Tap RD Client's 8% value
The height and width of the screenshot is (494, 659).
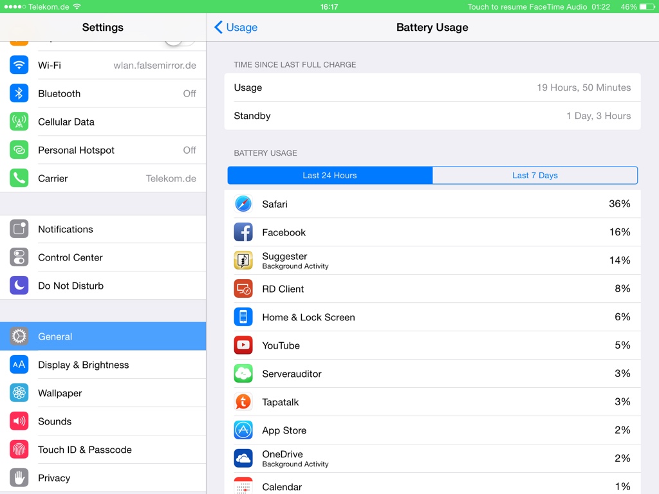[622, 289]
